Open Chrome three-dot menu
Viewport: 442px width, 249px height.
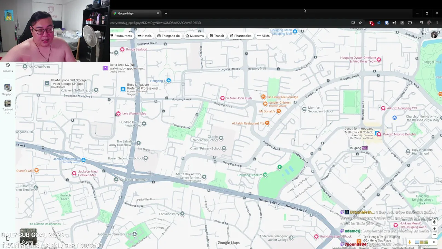tap(437, 23)
